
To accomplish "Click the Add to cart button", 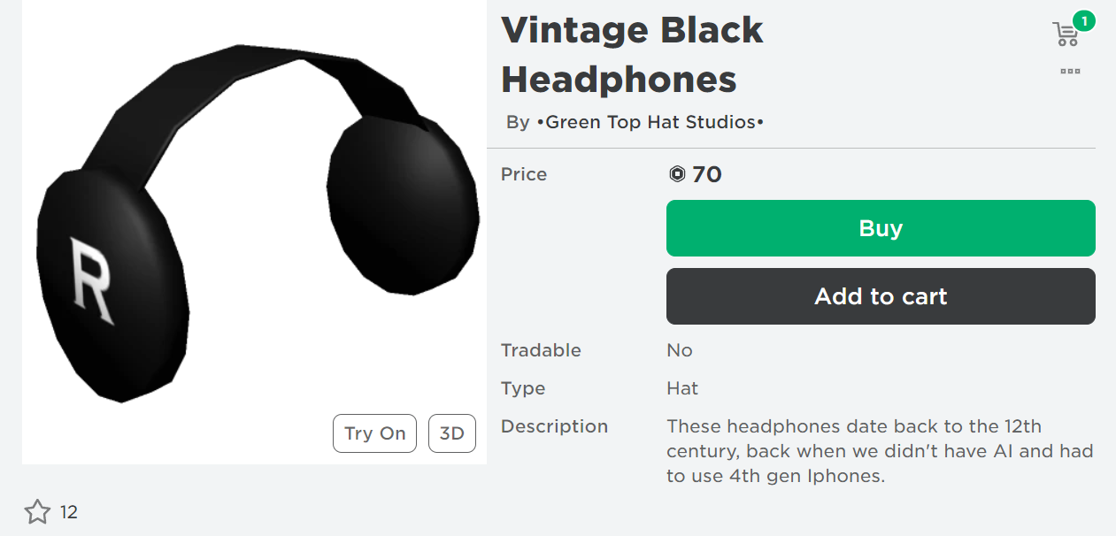I will point(880,296).
